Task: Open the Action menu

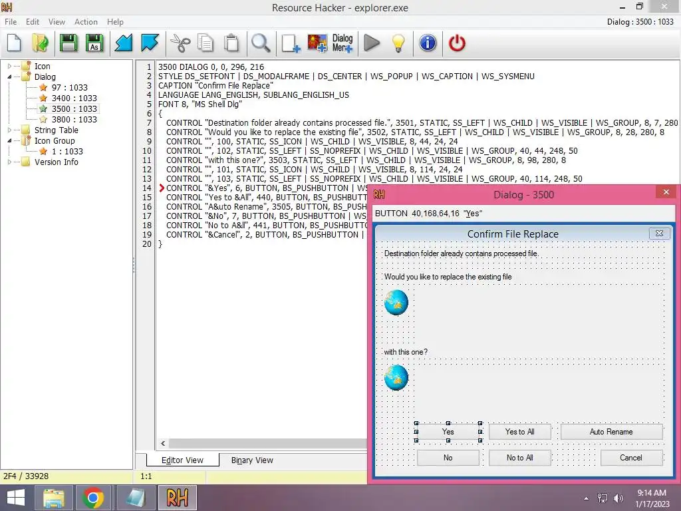Action: 86,22
